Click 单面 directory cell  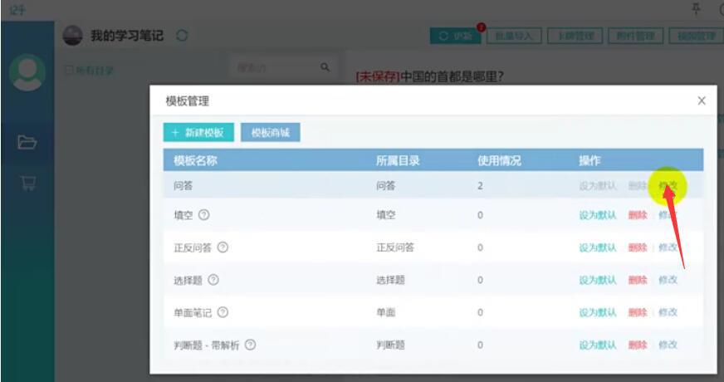click(x=385, y=312)
